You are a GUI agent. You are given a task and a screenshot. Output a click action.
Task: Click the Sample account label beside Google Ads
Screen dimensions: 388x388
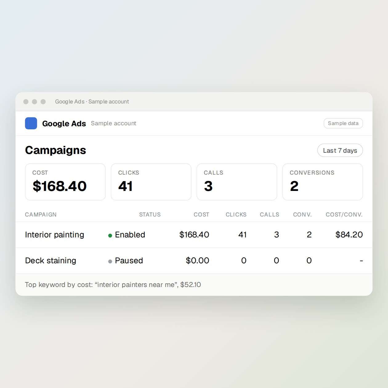[113, 123]
